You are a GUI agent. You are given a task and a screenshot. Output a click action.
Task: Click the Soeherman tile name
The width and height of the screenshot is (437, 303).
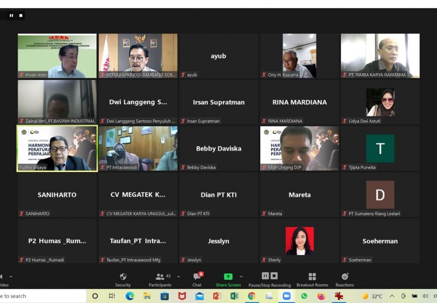[380, 241]
